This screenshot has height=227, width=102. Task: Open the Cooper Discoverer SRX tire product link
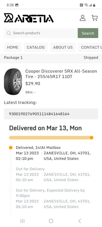(x=61, y=74)
